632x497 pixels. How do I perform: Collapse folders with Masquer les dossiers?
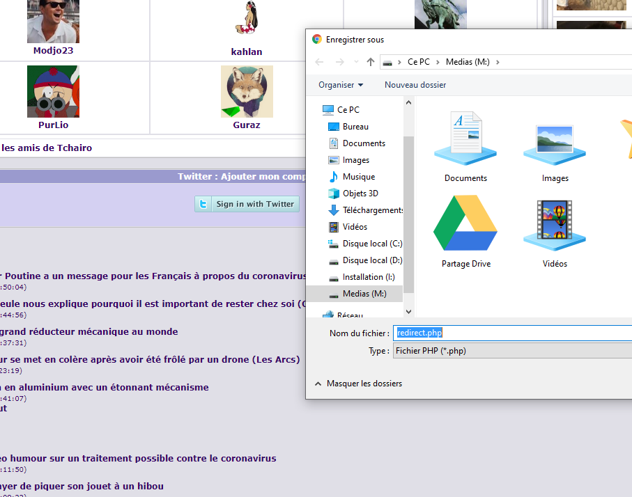[x=358, y=384]
